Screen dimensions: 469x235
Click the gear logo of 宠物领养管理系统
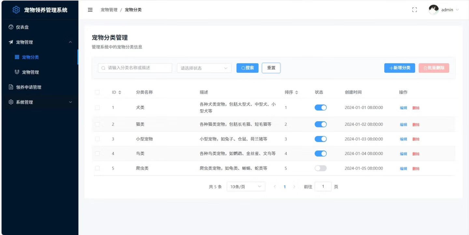pyautogui.click(x=16, y=9)
